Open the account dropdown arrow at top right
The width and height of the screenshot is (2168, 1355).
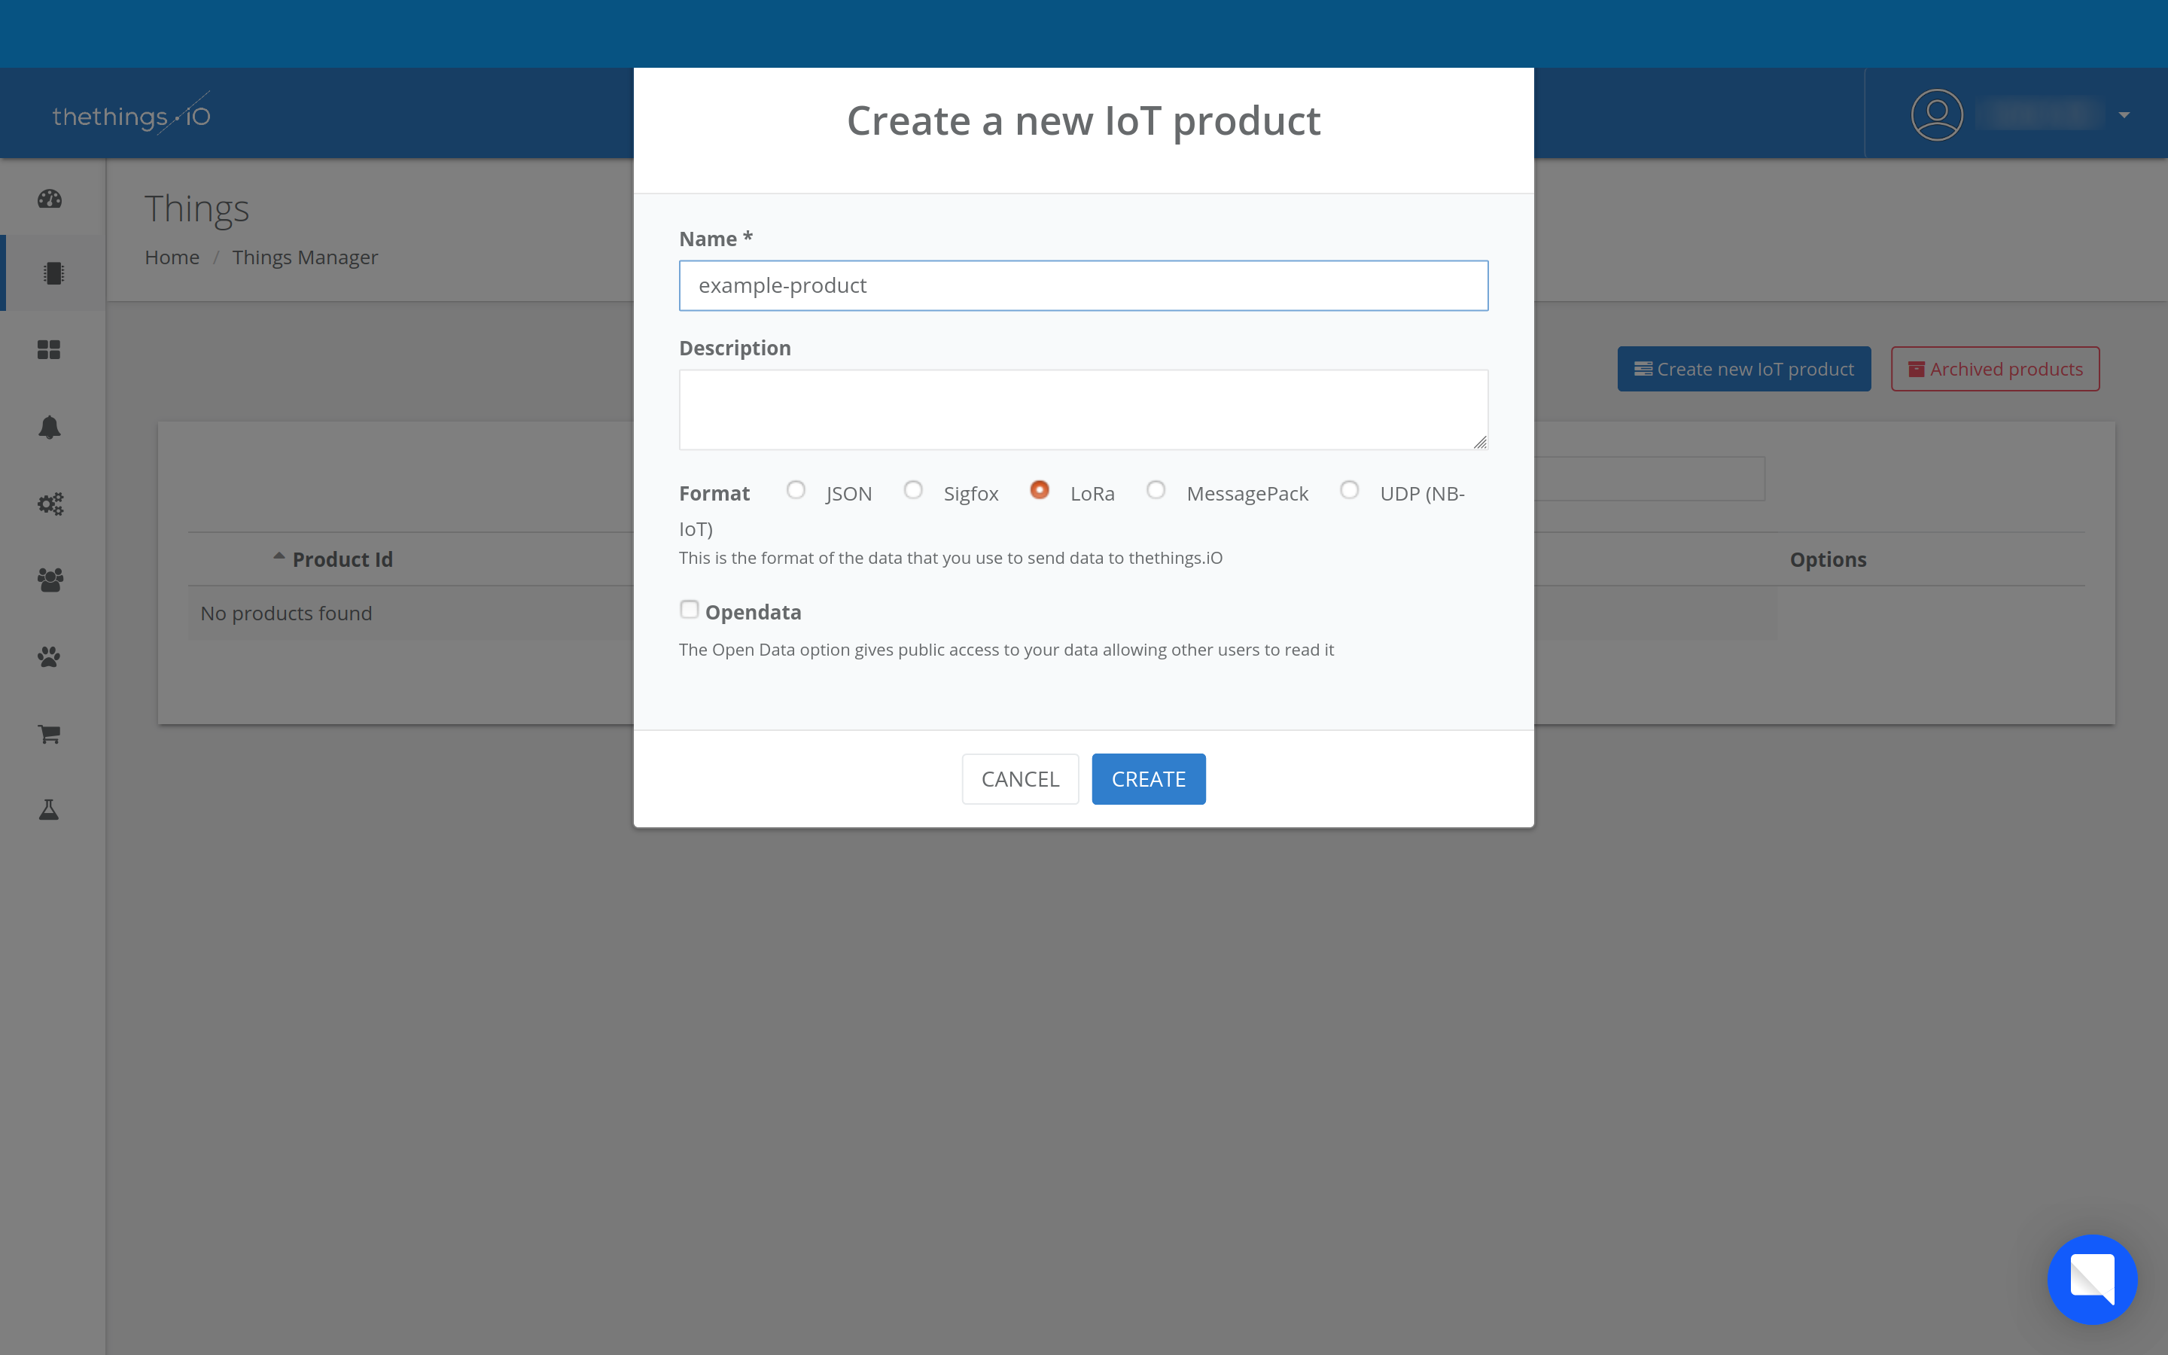(2124, 114)
